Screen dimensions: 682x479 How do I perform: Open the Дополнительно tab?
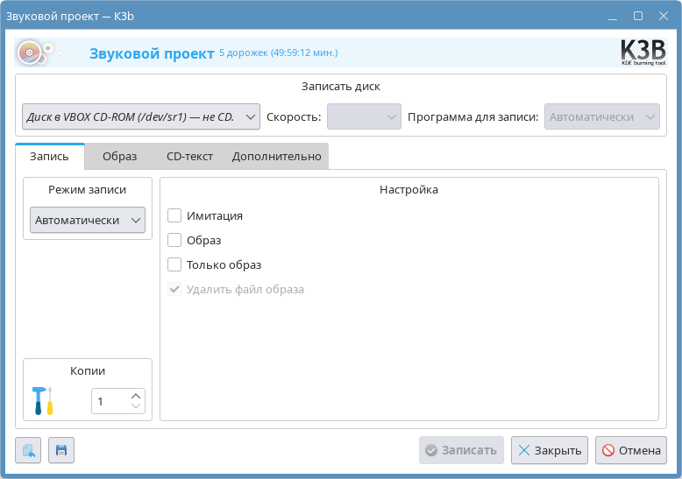point(276,157)
